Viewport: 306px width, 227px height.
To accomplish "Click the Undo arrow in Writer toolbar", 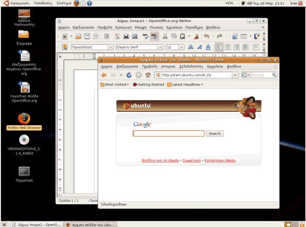I will [206, 36].
